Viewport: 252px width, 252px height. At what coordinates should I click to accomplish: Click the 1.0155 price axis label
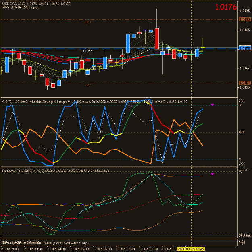(245, 87)
